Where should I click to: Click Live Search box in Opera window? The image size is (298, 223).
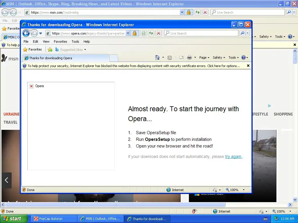coord(201,33)
